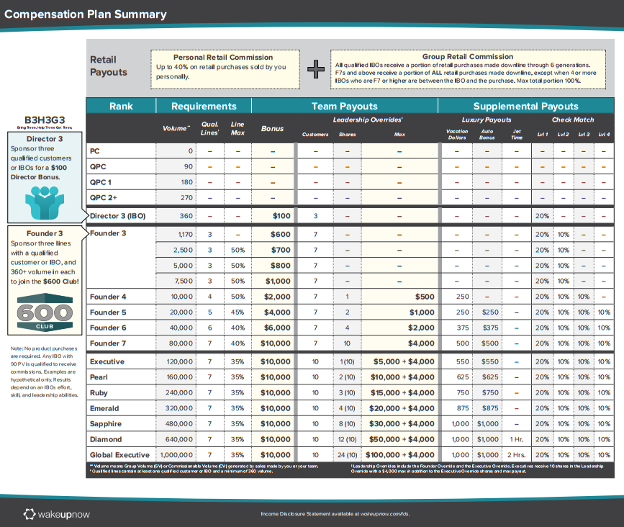
Task: Select the Rank column header
Action: coord(120,105)
